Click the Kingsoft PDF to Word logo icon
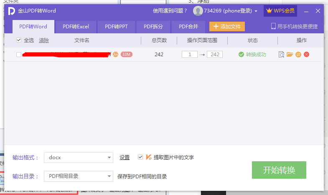 point(12,11)
